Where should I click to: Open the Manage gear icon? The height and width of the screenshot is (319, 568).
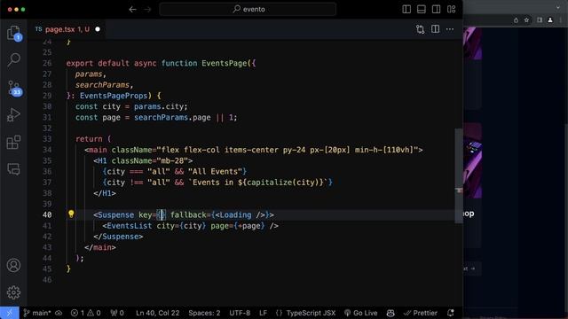click(14, 292)
